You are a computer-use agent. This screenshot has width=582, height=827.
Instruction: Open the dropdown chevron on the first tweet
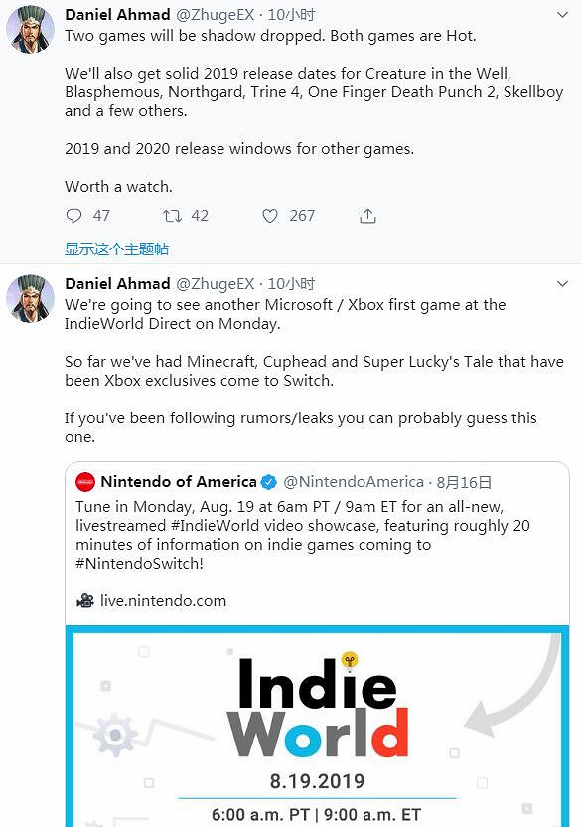pos(563,15)
